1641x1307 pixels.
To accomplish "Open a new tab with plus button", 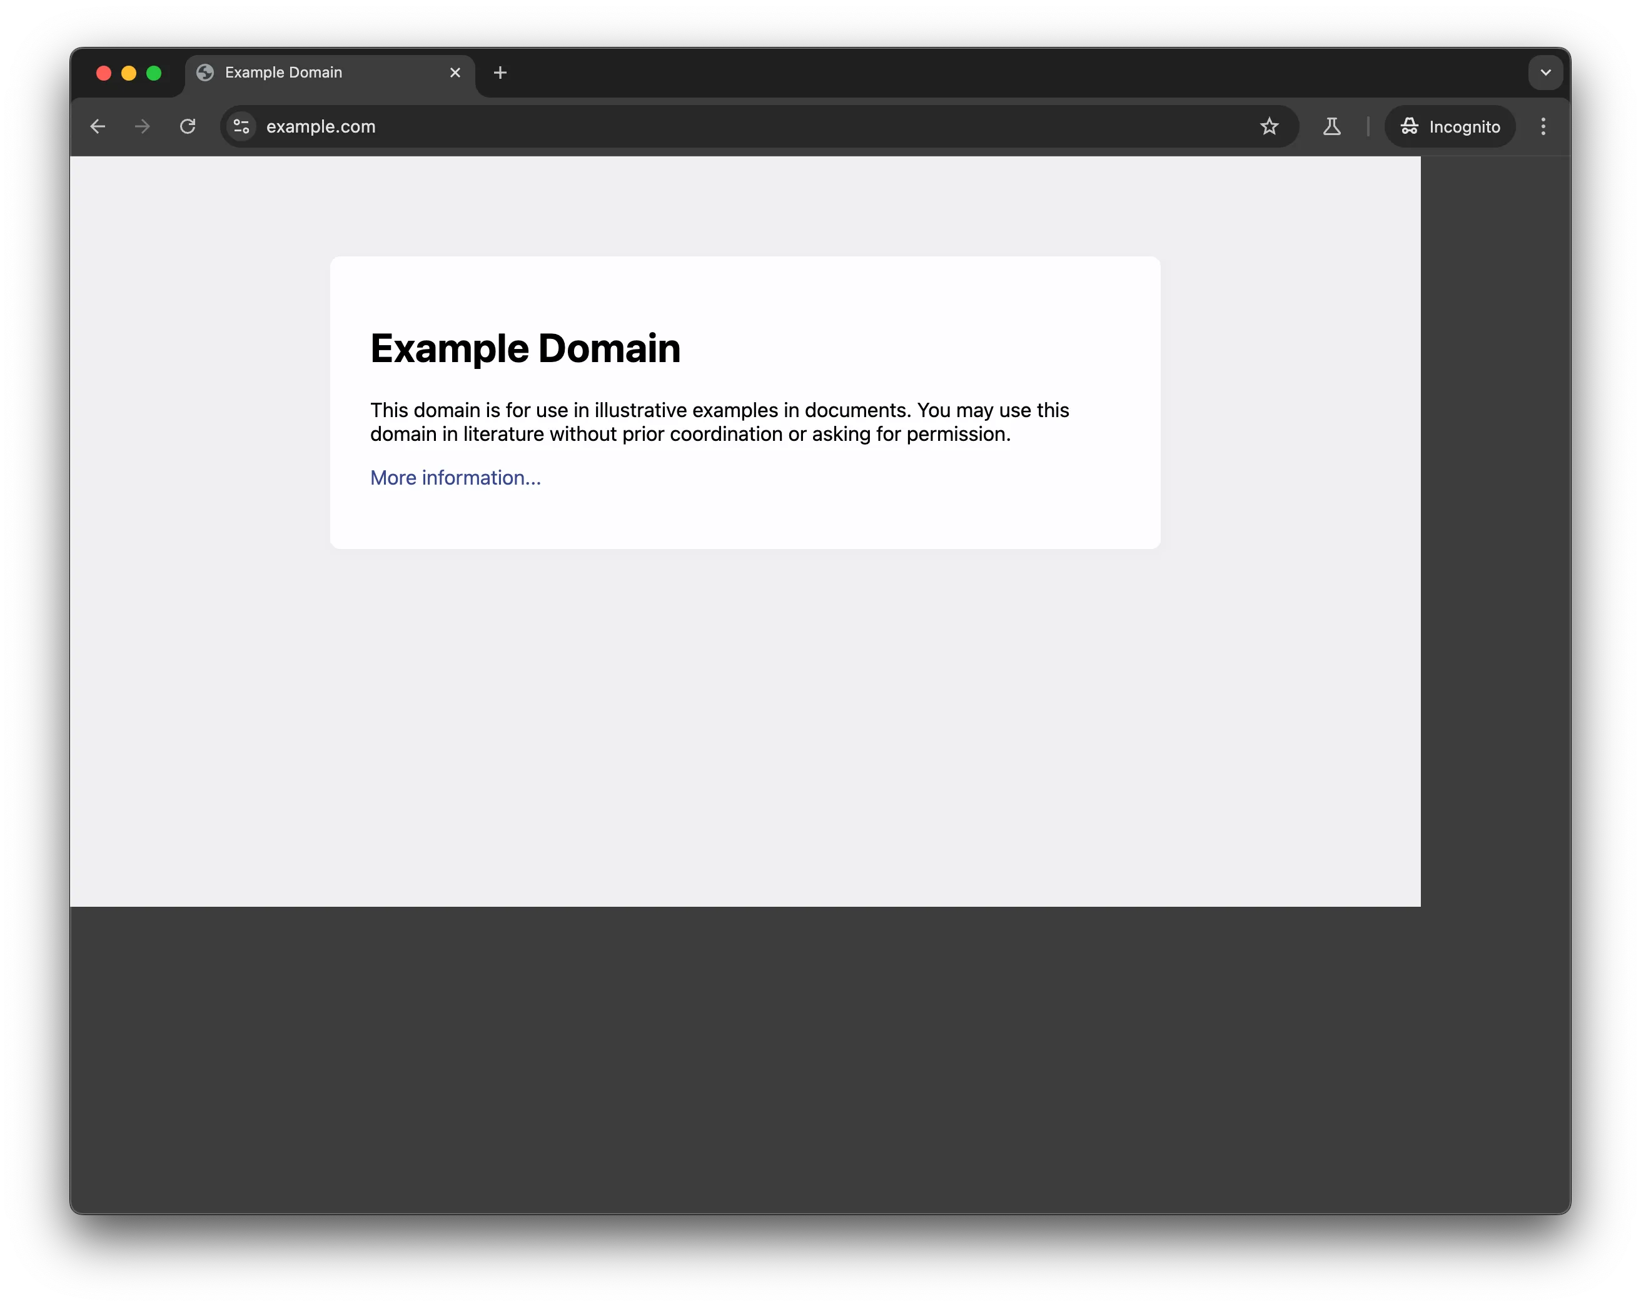I will [x=500, y=73].
